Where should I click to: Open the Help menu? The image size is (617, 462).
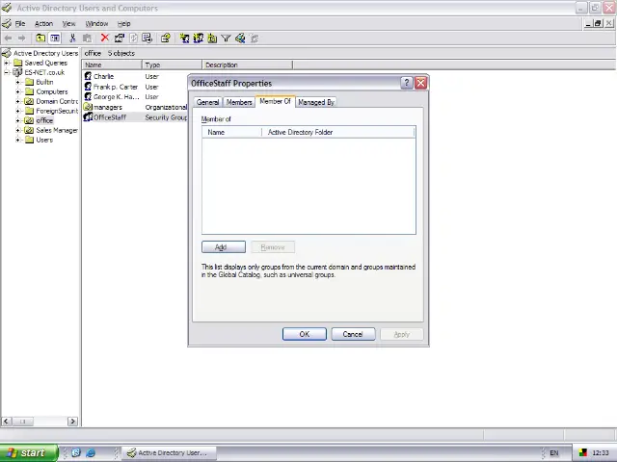click(x=124, y=23)
